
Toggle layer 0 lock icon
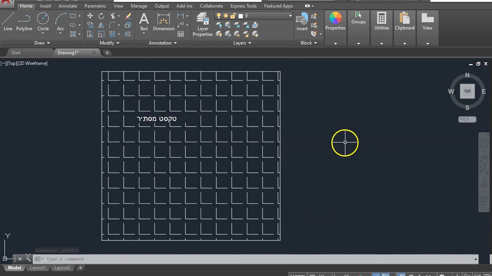(233, 16)
